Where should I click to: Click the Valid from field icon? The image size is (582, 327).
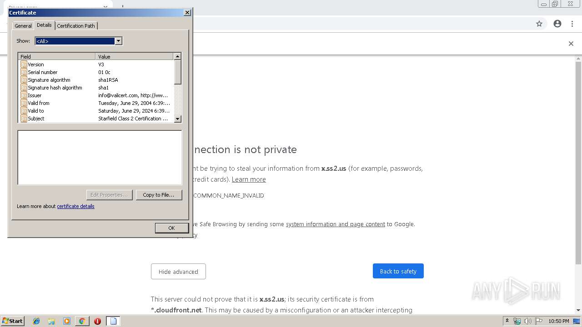(x=24, y=103)
